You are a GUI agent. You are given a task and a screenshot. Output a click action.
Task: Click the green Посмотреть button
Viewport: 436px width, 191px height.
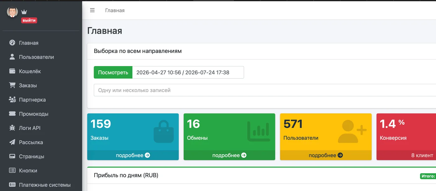pos(113,72)
